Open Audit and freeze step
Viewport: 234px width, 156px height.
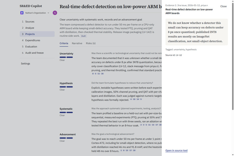tap(37, 53)
